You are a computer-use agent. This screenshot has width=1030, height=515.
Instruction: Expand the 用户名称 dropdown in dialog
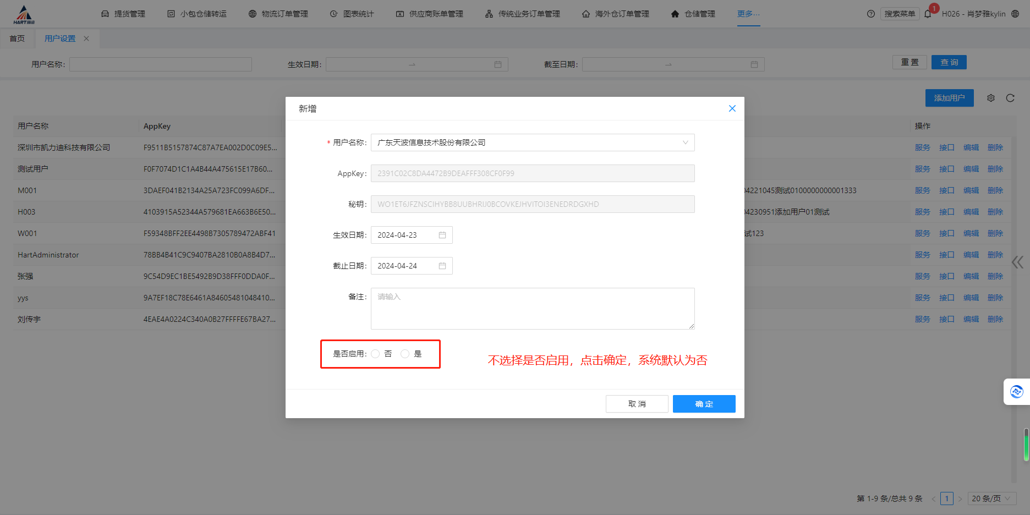[685, 143]
